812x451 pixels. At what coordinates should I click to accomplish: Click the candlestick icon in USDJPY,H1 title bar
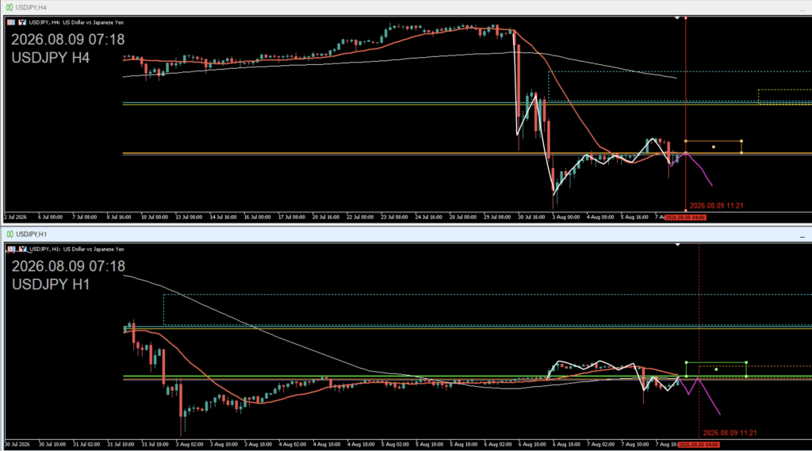10,234
